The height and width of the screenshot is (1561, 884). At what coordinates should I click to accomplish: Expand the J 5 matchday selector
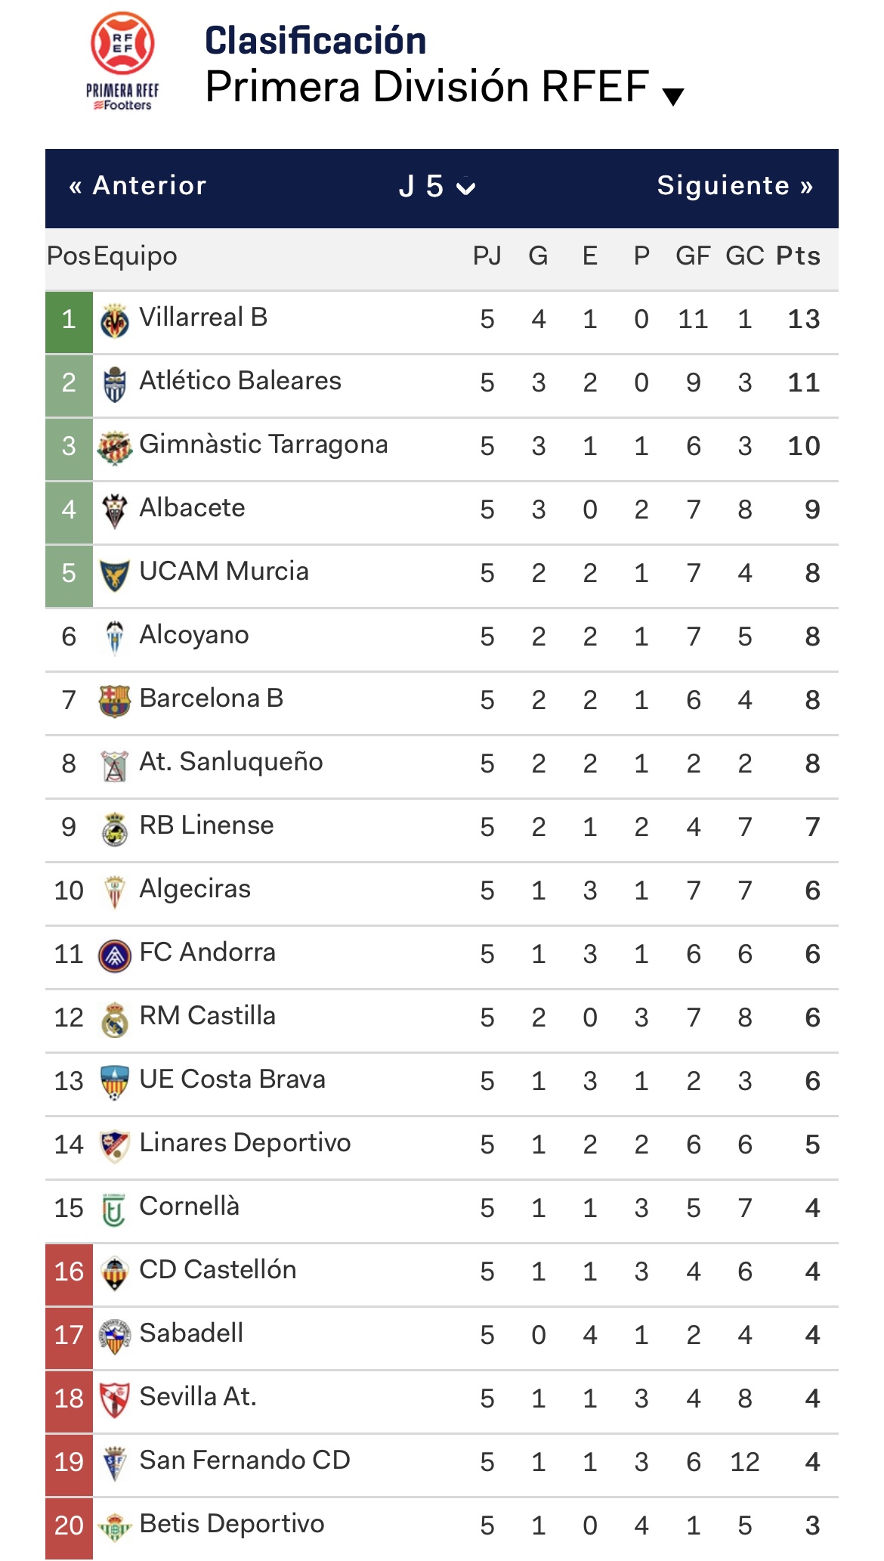pyautogui.click(x=437, y=187)
